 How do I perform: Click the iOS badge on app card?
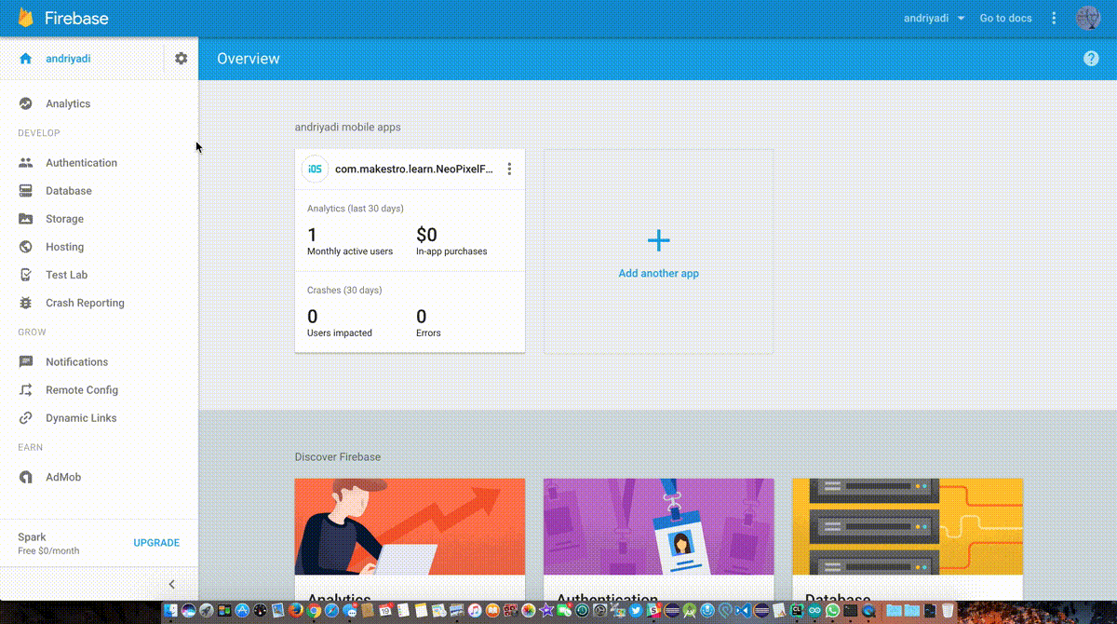point(316,169)
